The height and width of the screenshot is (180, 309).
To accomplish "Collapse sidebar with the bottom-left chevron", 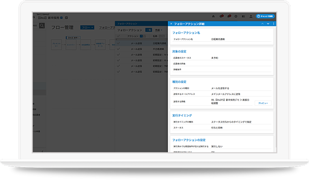I will (42, 151).
